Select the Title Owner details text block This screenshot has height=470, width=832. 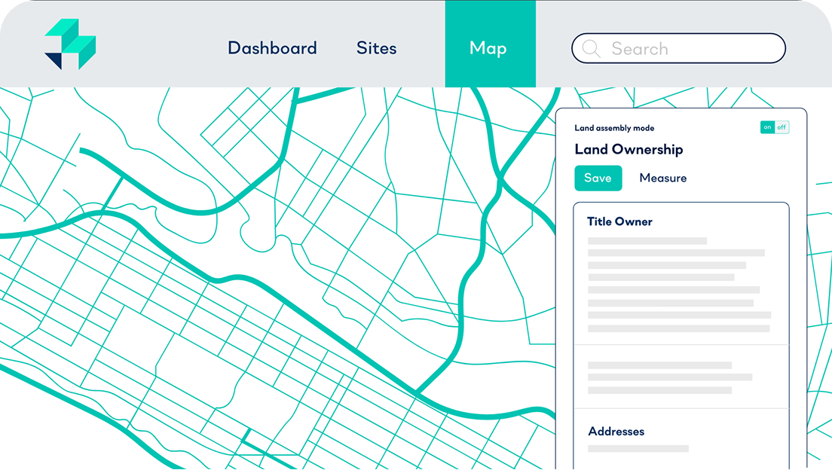[x=678, y=285]
